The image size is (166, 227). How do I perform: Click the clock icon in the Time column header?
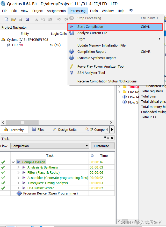pyautogui.click(x=92, y=156)
